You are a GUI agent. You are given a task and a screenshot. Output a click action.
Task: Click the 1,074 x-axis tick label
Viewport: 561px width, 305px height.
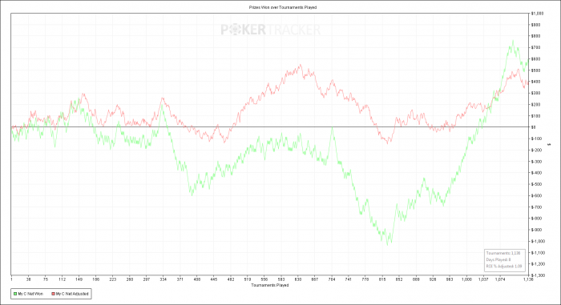tap(500, 279)
